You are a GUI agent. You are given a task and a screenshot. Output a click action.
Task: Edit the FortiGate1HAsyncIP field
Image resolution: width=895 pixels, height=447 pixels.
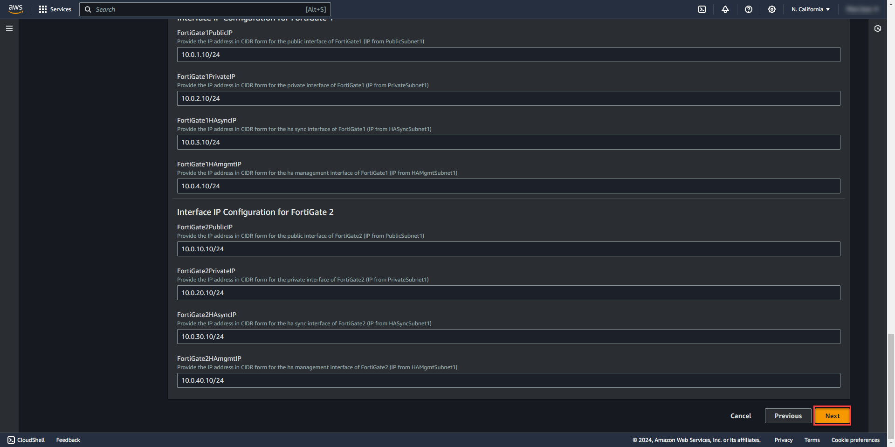509,142
